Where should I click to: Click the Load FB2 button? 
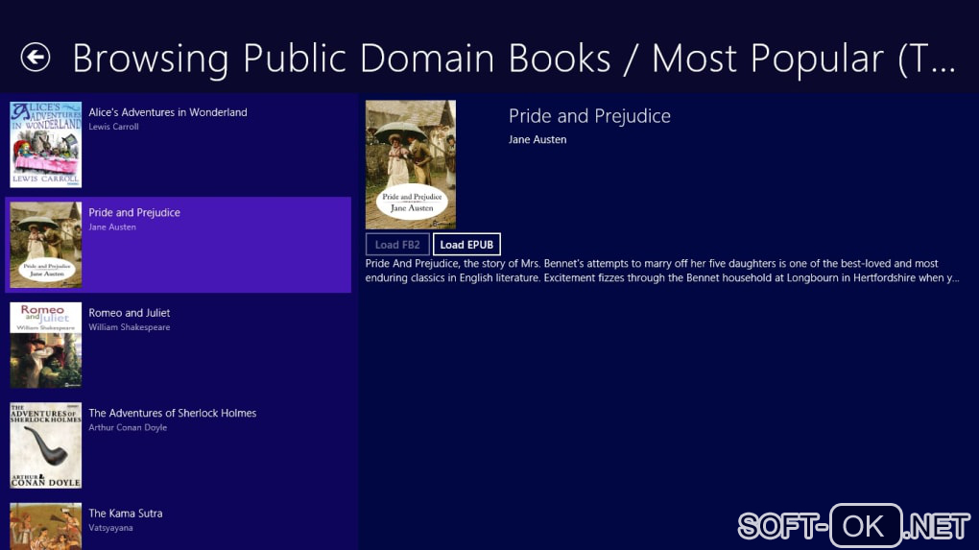(397, 245)
